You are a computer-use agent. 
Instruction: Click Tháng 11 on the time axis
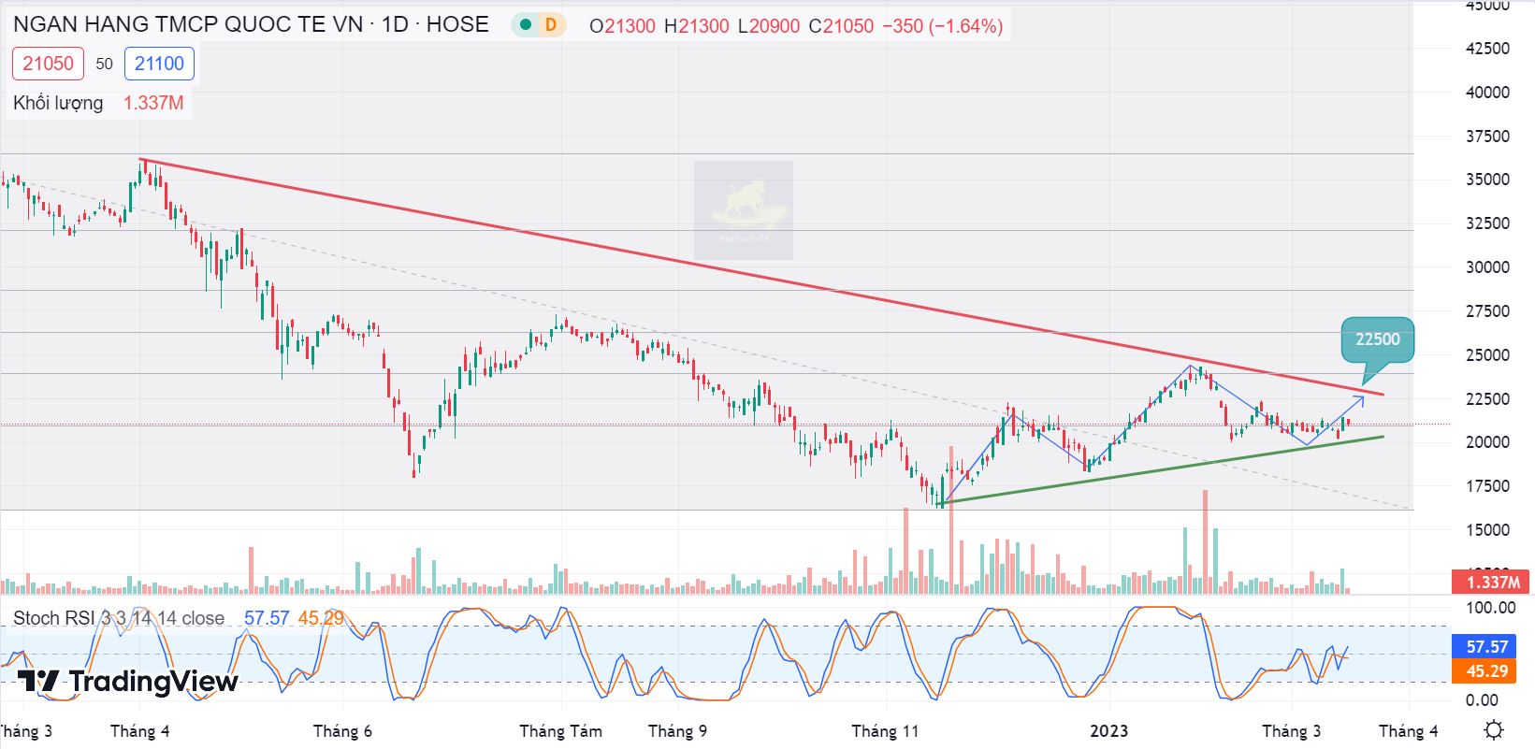click(x=885, y=731)
